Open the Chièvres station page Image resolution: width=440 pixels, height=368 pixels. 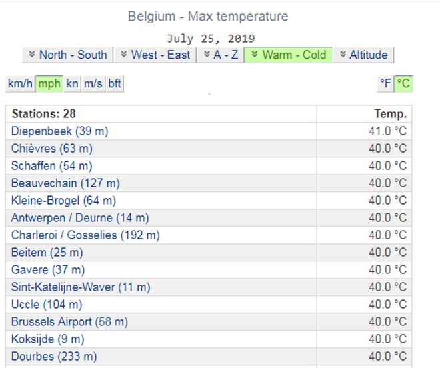(x=52, y=149)
